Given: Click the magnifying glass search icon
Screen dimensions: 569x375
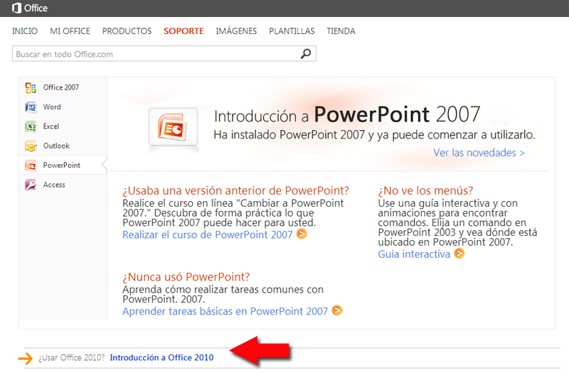Looking at the screenshot, I should (x=306, y=54).
